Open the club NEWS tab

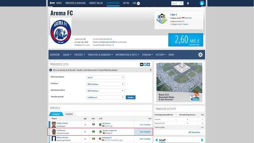coord(171,55)
